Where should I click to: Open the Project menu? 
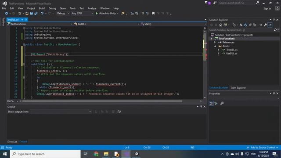(x=31, y=8)
